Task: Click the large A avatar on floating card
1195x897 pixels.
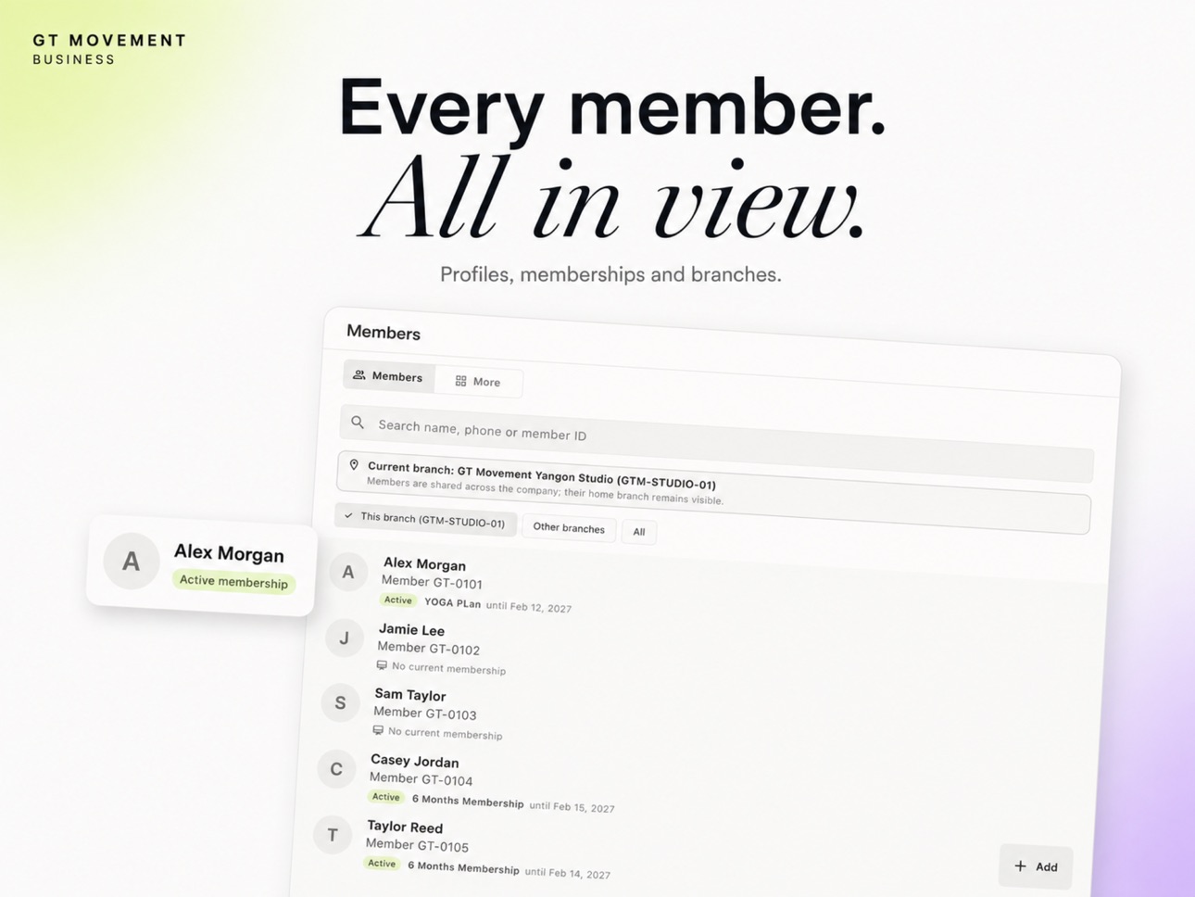Action: point(132,561)
